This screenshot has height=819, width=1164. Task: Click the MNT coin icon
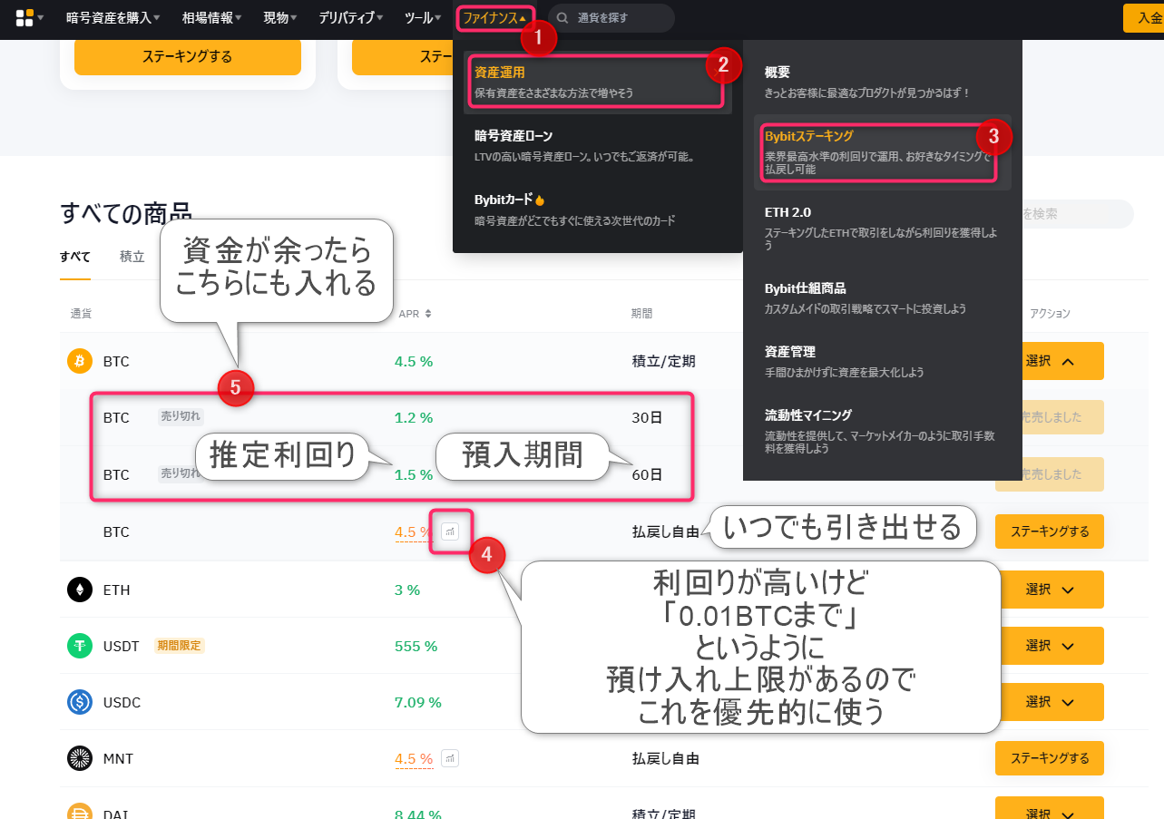click(x=80, y=758)
